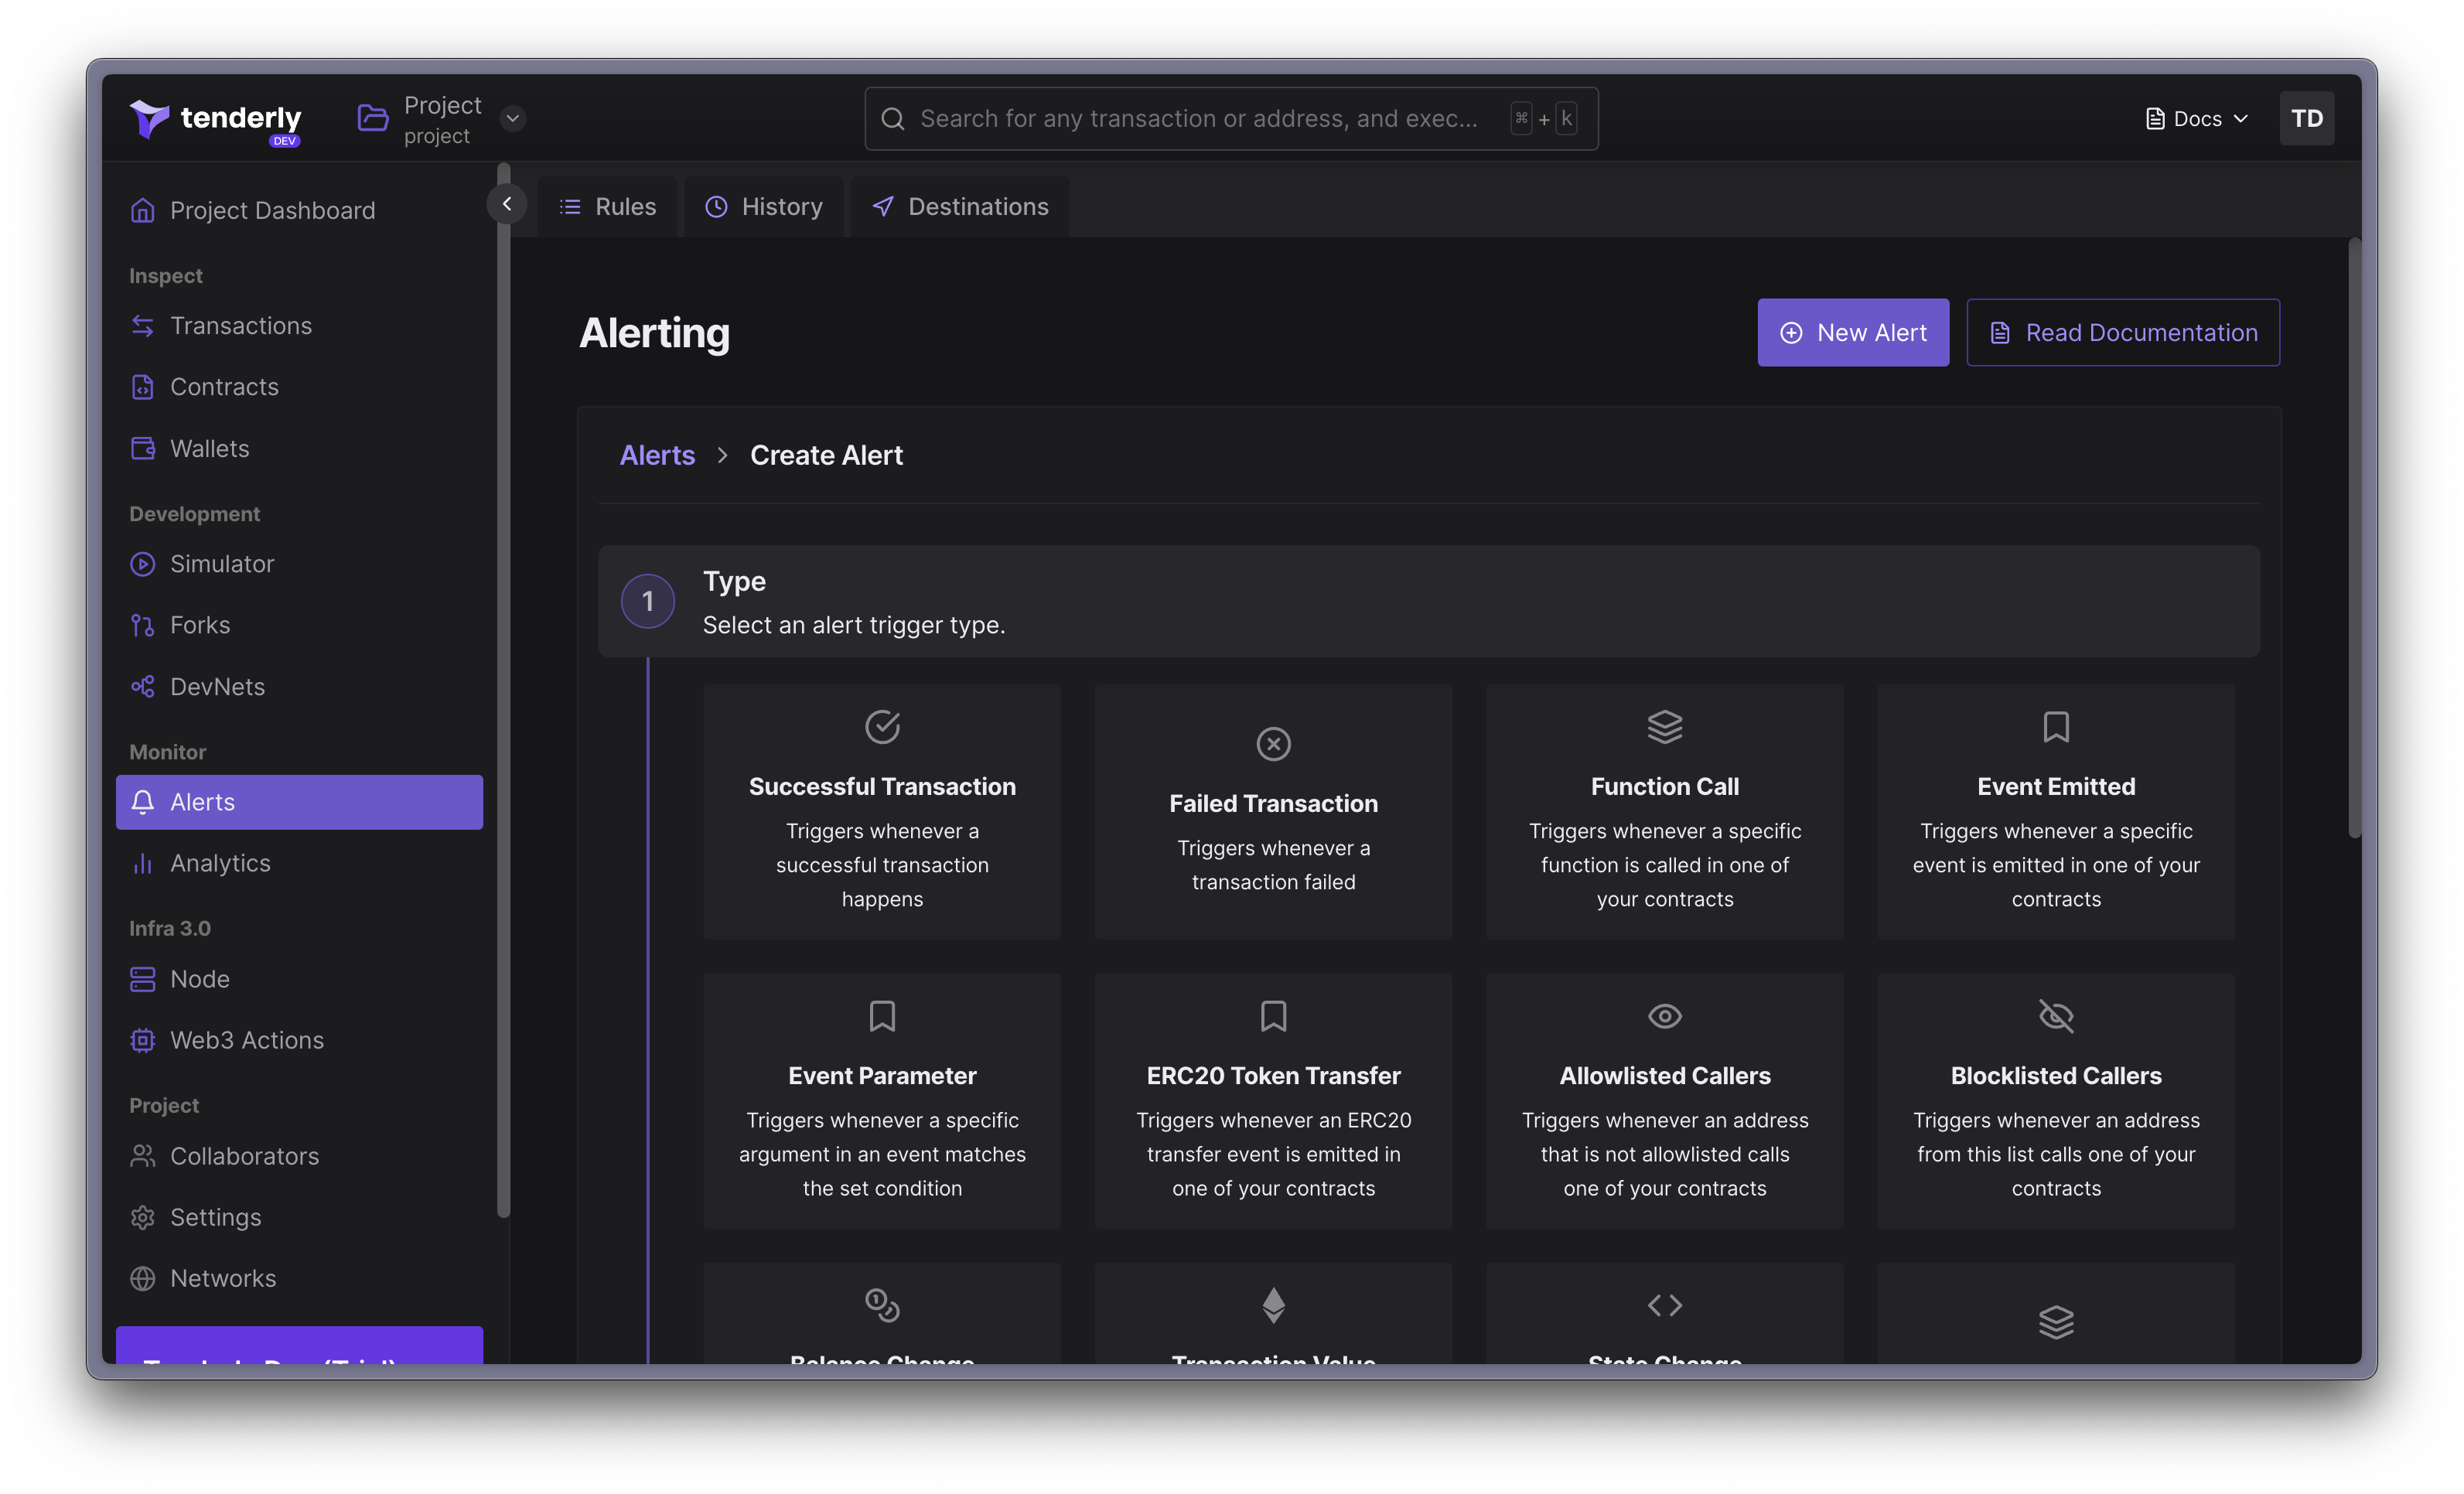Expand the Project selector dropdown arrow

(x=513, y=118)
